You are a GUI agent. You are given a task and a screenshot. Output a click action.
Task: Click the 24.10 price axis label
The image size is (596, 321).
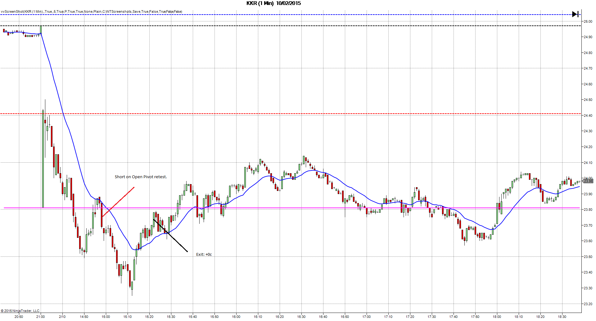click(588, 163)
